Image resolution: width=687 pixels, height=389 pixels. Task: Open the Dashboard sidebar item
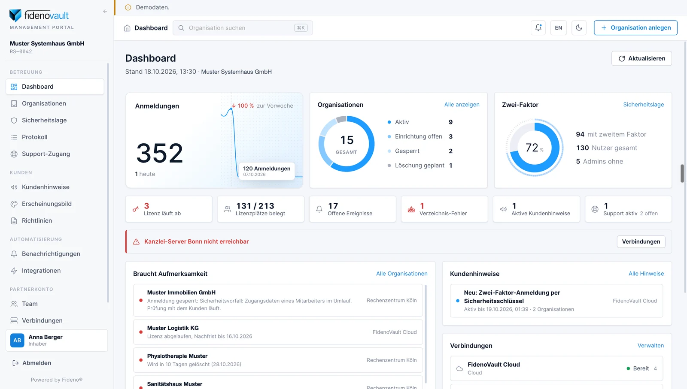click(x=55, y=87)
